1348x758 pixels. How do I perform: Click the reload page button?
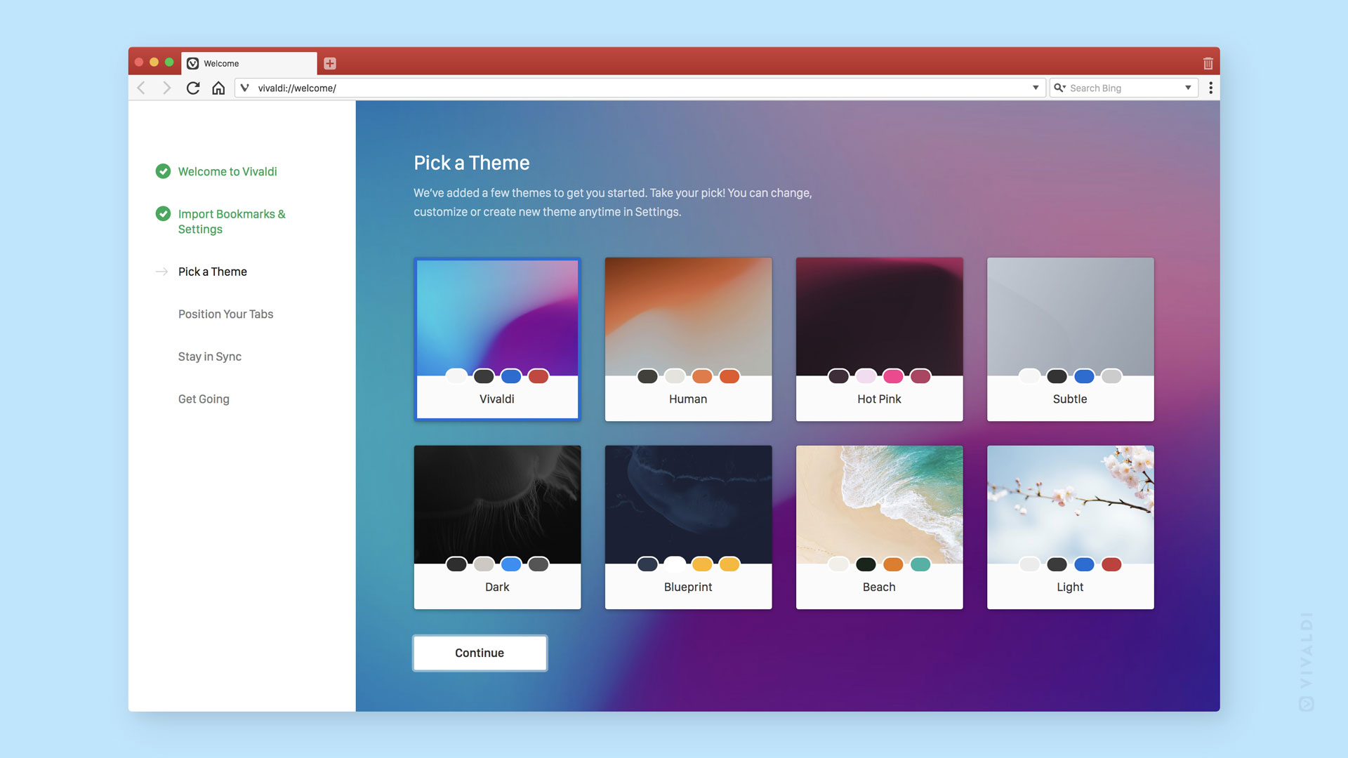coord(192,87)
